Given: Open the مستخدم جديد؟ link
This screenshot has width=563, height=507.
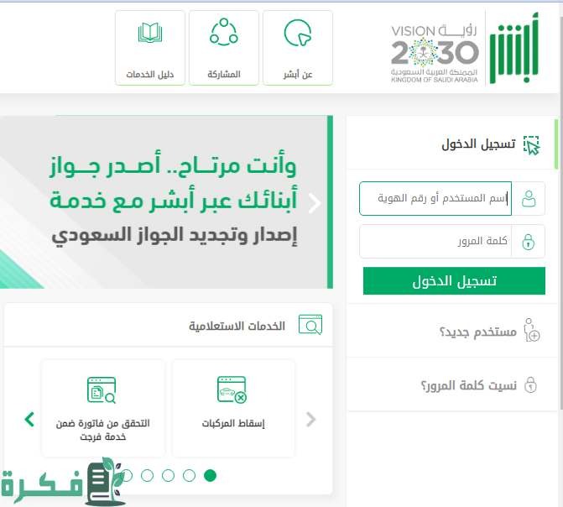Looking at the screenshot, I should (478, 332).
